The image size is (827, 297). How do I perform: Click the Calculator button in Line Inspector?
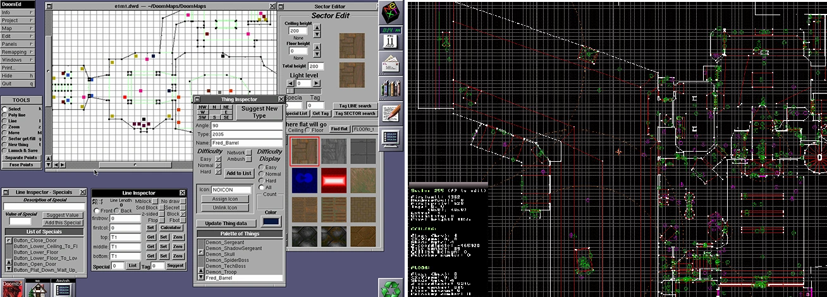[x=171, y=227]
